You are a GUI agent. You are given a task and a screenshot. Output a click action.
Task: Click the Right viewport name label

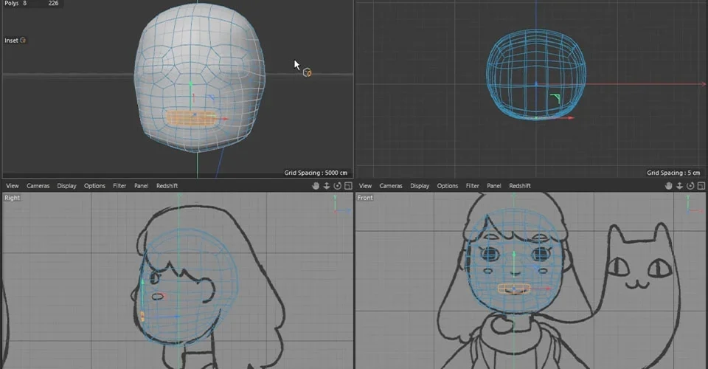13,198
